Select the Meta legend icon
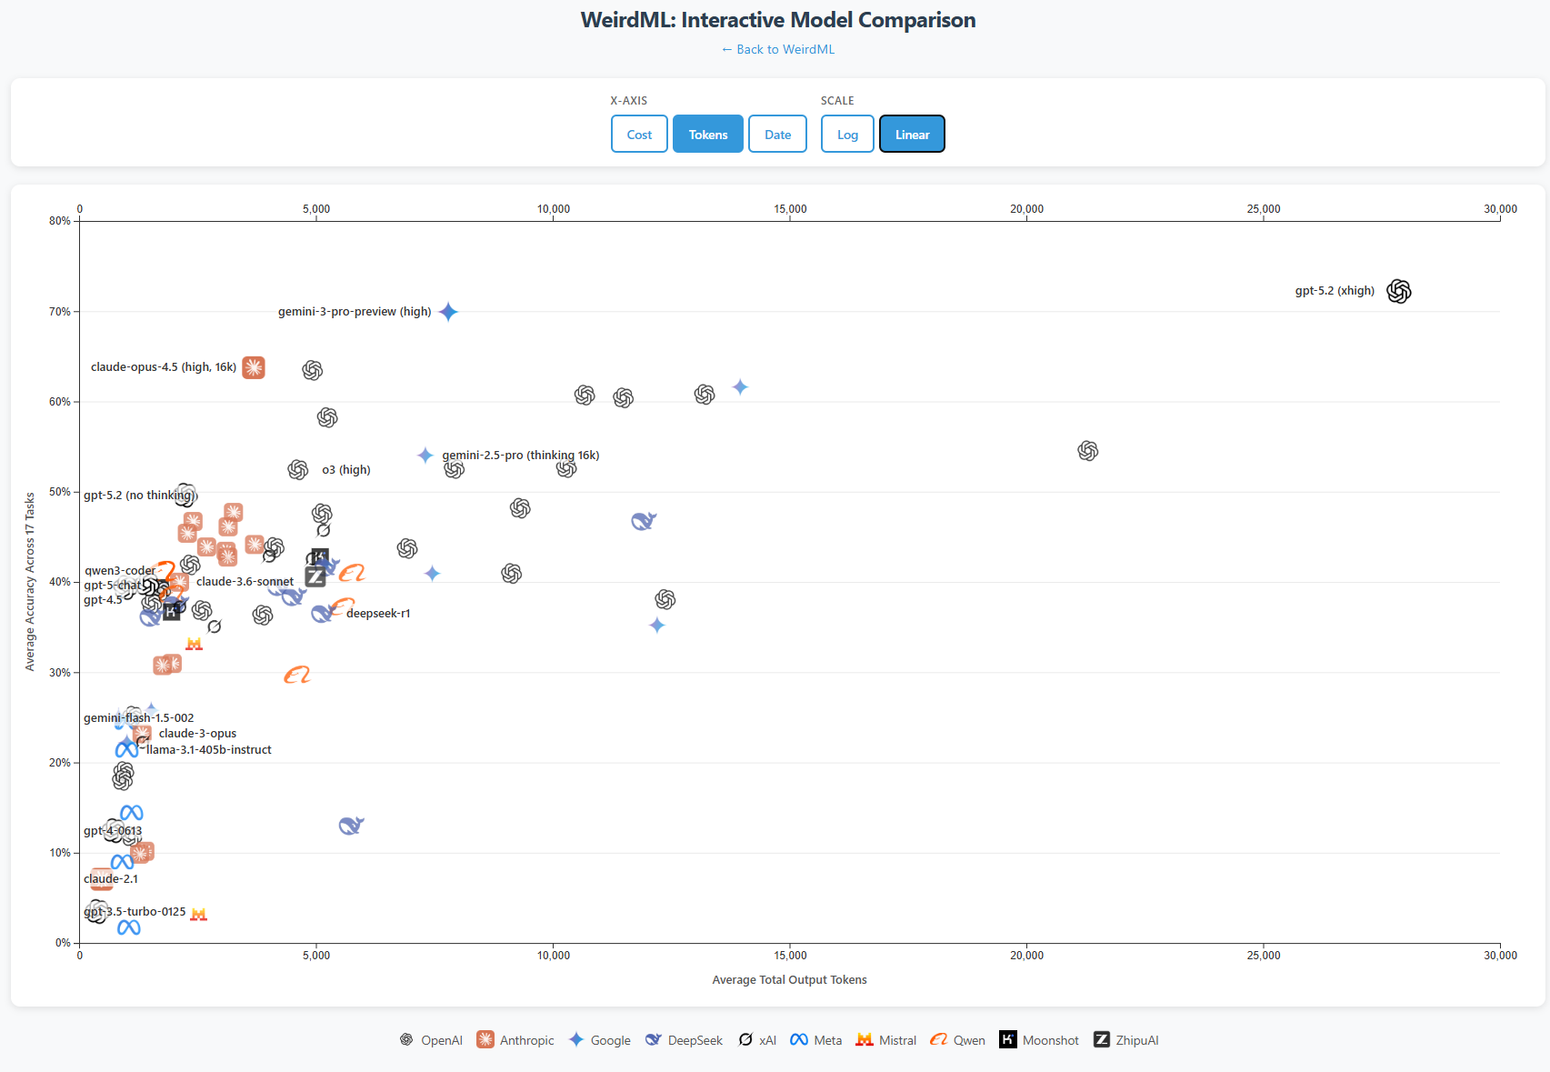The image size is (1550, 1072). pos(800,1039)
